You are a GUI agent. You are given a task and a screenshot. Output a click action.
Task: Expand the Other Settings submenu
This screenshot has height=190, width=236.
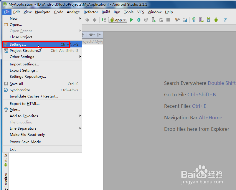(x=42, y=57)
